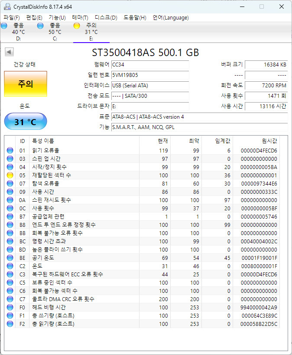Click the 펌웨어 field showing CC34
The height and width of the screenshot is (355, 292).
(150, 64)
